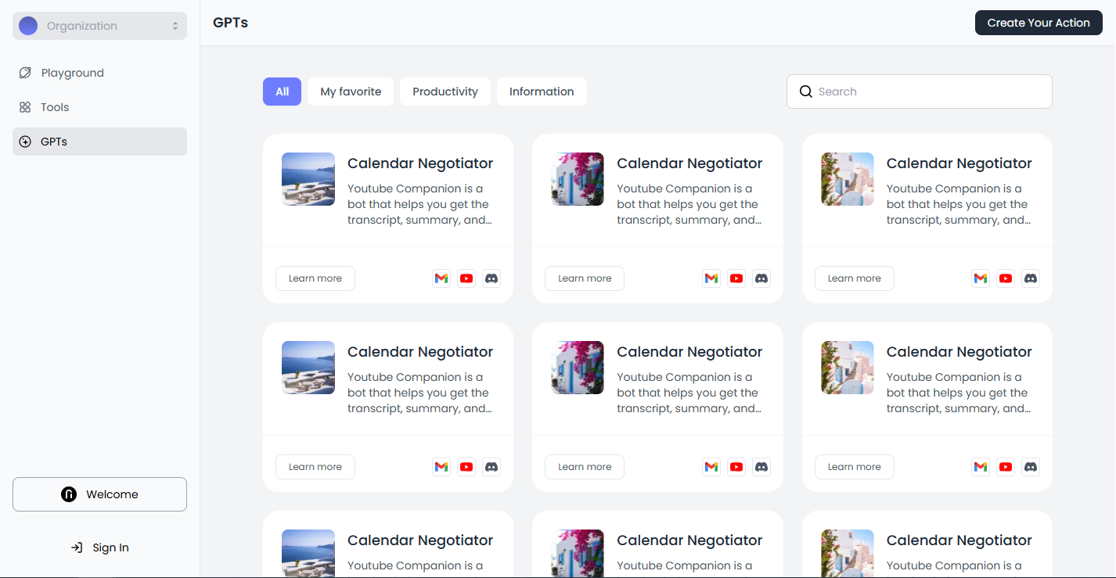The width and height of the screenshot is (1116, 578).
Task: Switch to the Productivity tab
Action: [445, 92]
